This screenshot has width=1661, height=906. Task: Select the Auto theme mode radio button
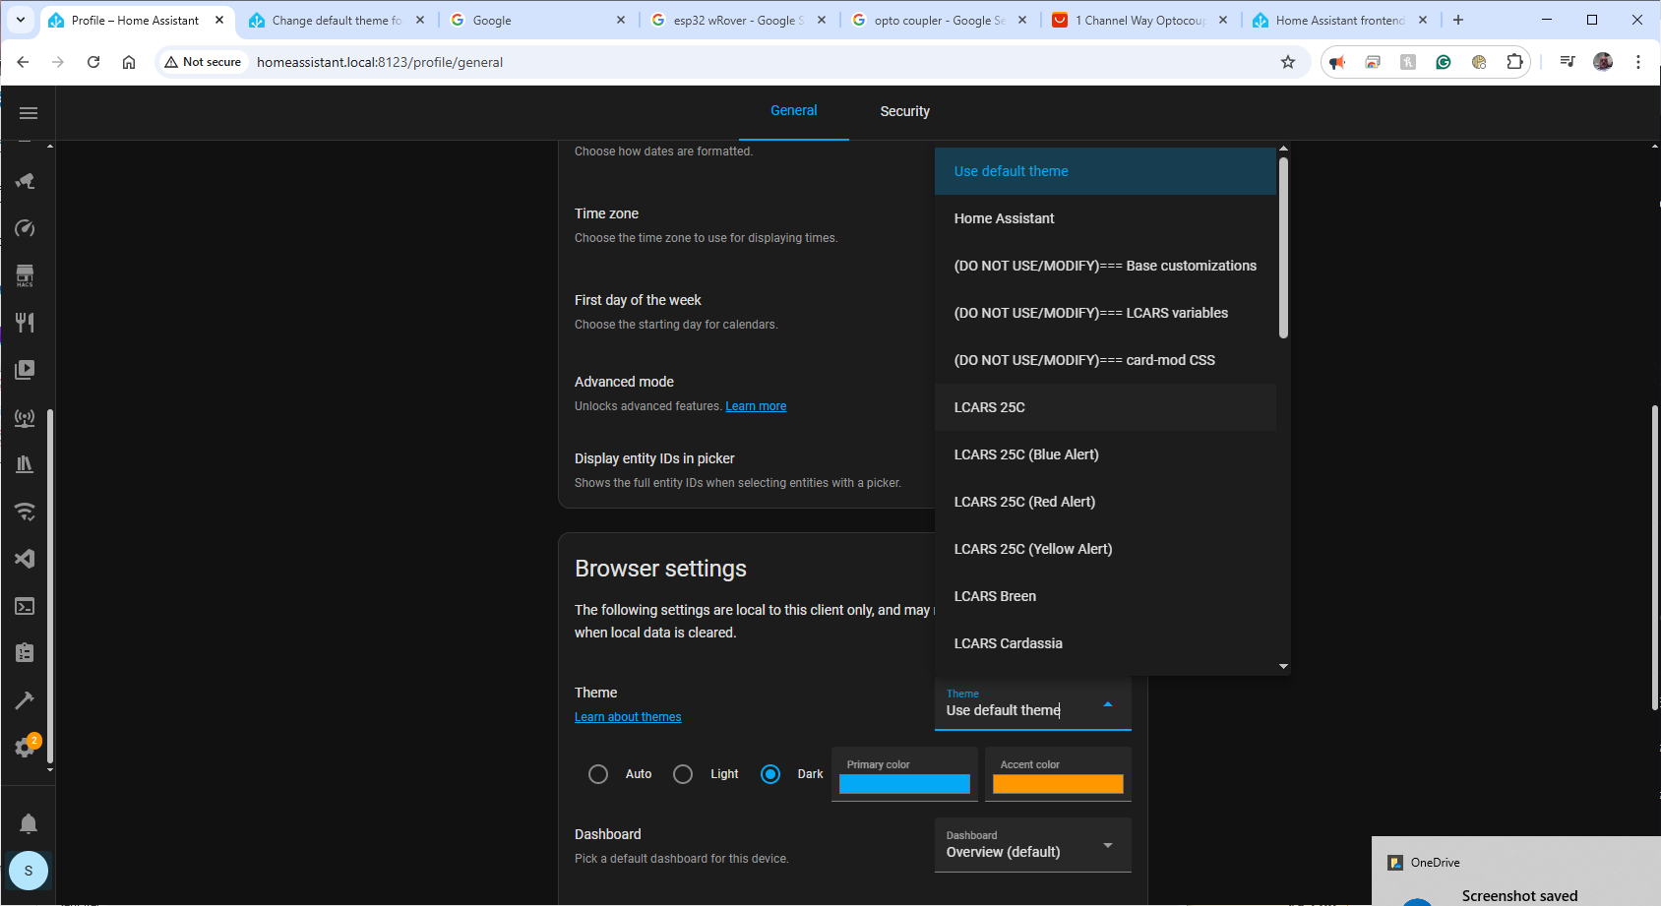[598, 774]
